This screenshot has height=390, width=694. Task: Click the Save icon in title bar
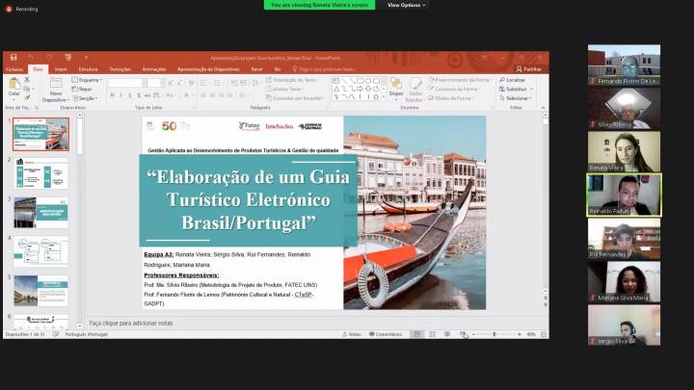(13, 57)
